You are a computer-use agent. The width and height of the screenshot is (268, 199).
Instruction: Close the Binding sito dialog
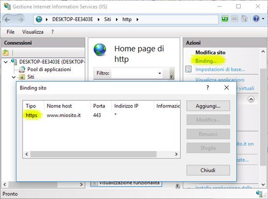click(227, 88)
